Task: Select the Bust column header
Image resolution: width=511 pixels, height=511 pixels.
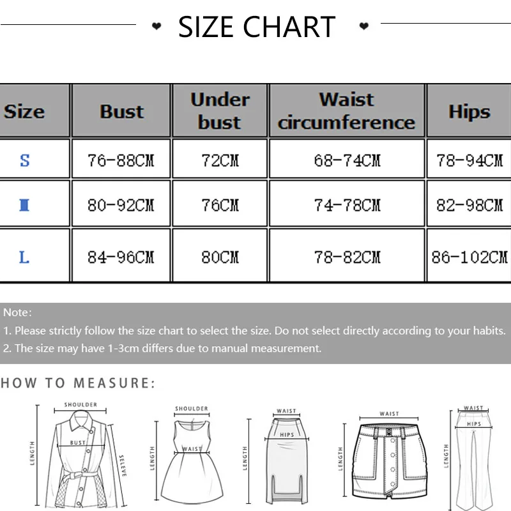Action: [x=121, y=111]
